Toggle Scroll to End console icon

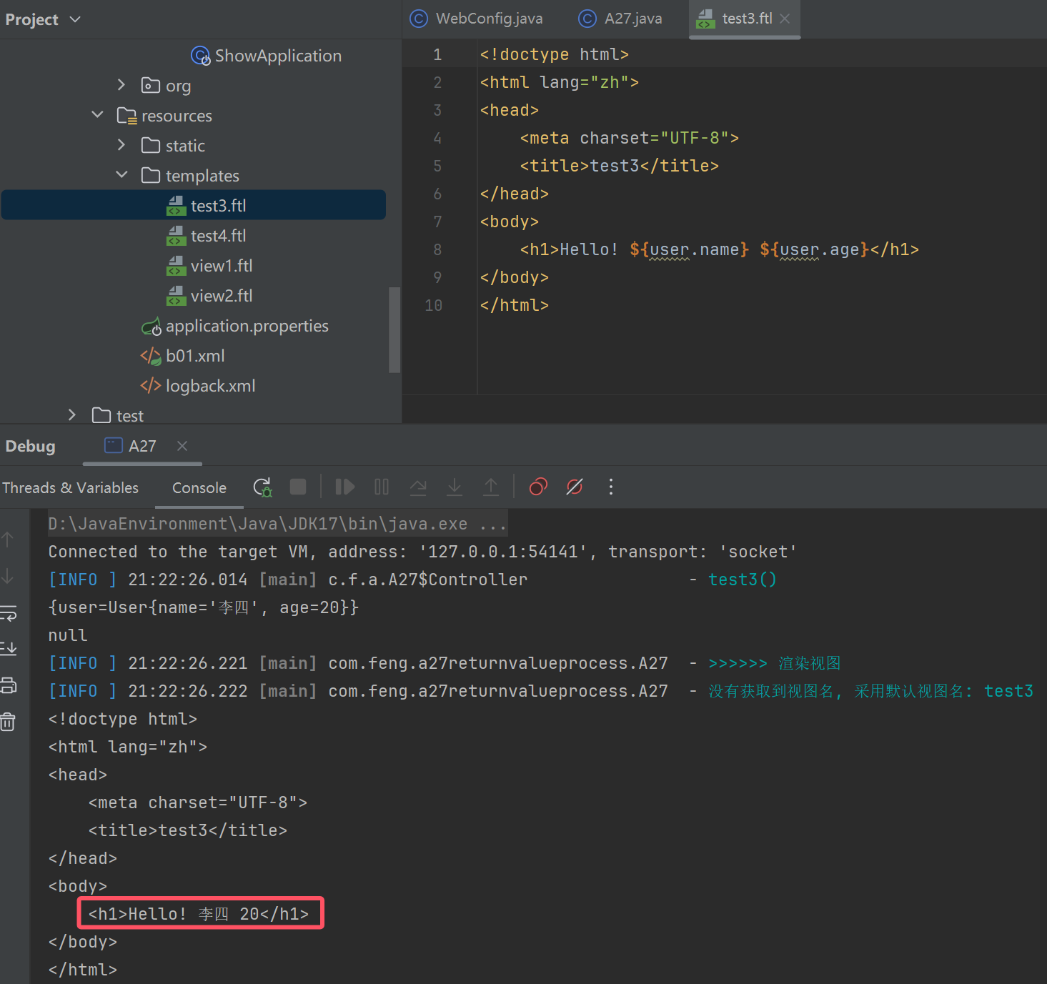coord(8,649)
